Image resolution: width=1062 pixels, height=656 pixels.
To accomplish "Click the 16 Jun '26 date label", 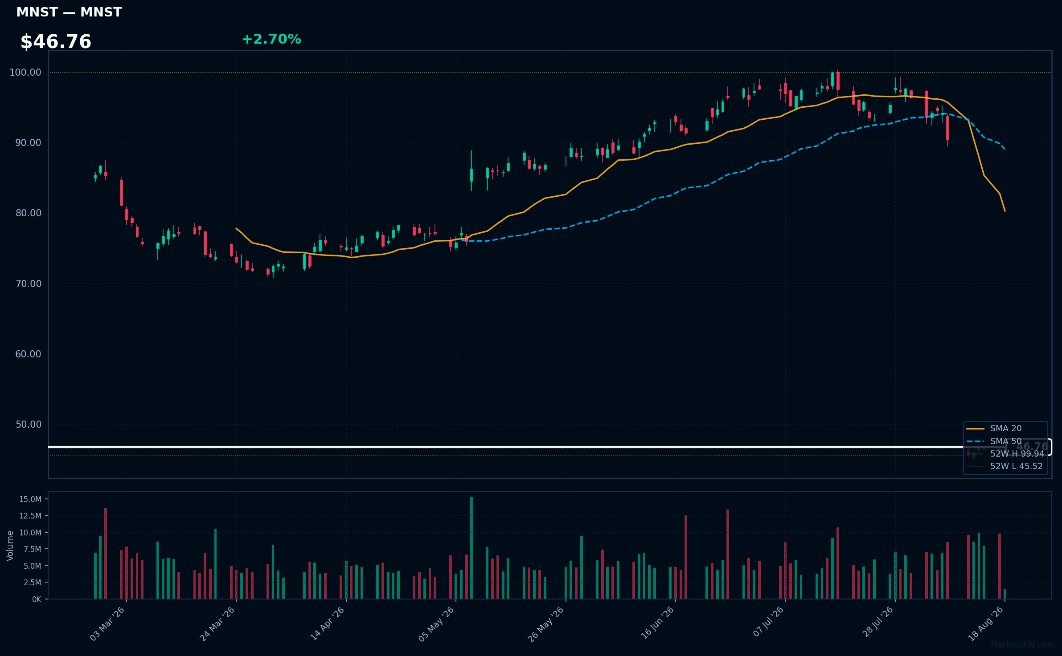I will click(x=657, y=624).
